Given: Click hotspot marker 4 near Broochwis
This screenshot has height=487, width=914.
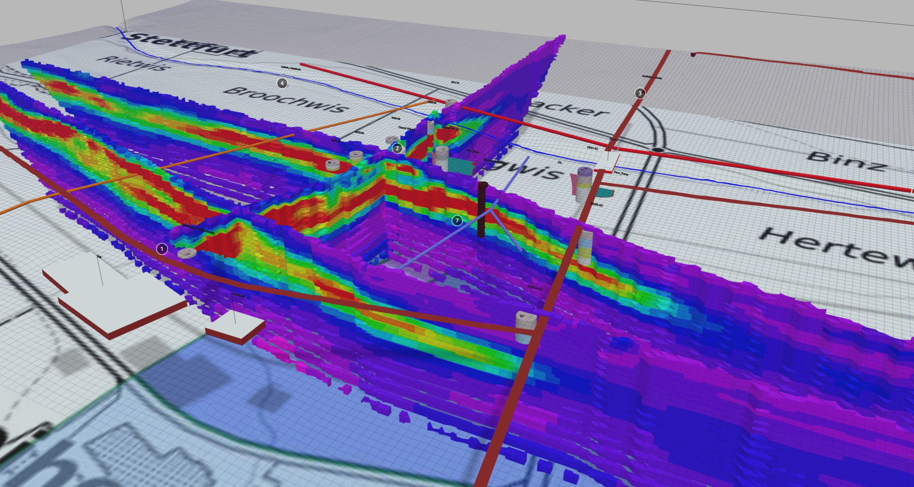Looking at the screenshot, I should click(282, 83).
